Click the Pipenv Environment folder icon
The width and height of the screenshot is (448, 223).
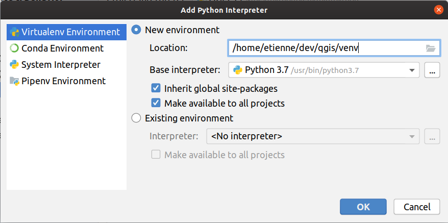pyautogui.click(x=14, y=81)
